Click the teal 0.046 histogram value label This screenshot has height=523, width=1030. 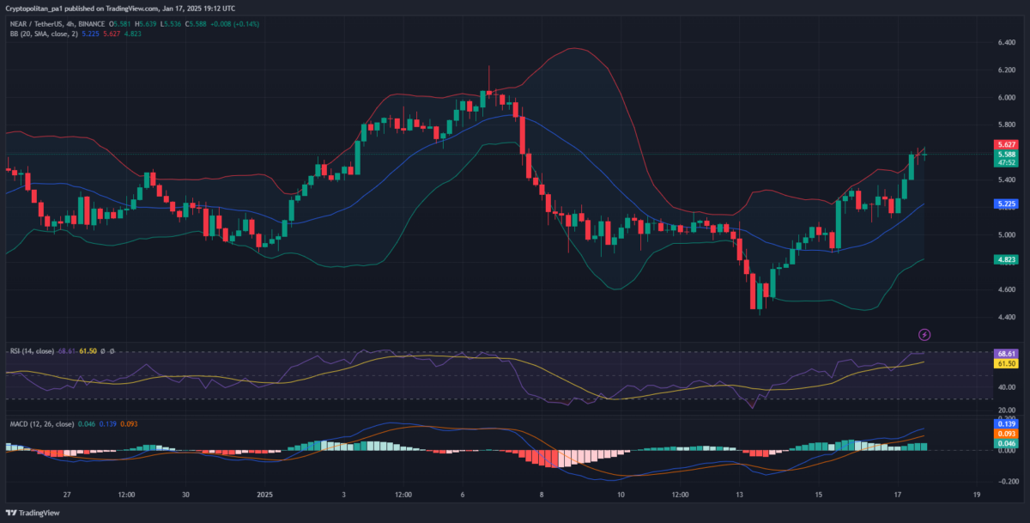[x=1004, y=445]
